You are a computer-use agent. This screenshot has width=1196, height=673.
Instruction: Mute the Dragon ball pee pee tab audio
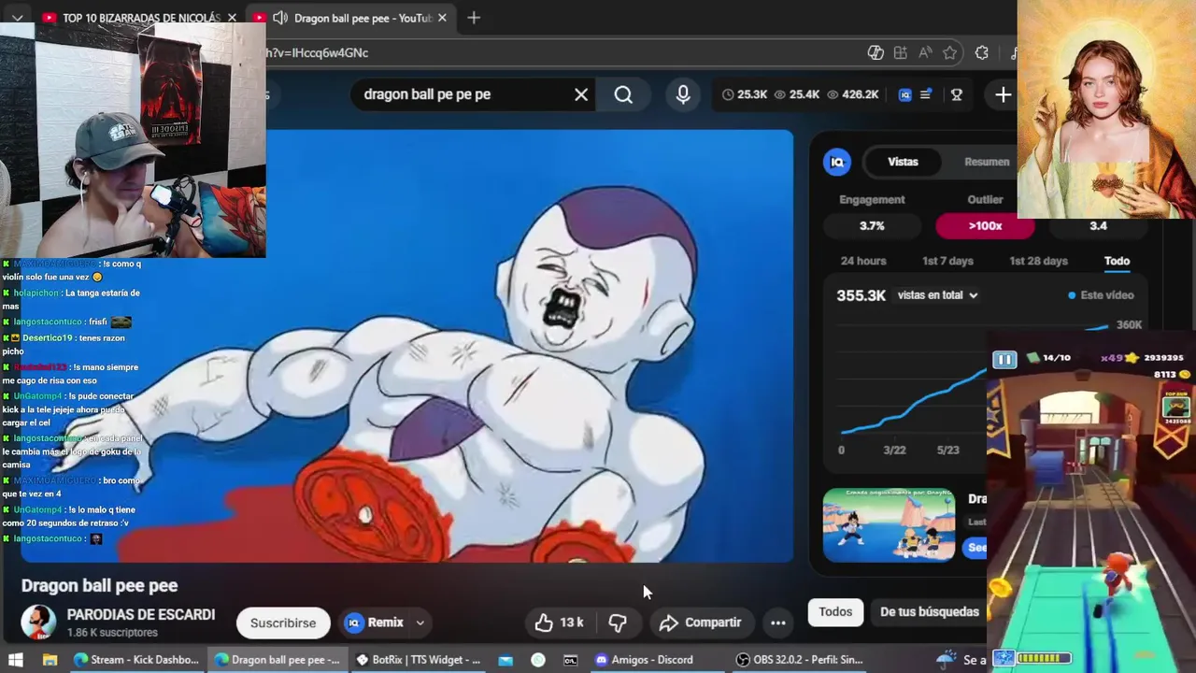point(279,18)
